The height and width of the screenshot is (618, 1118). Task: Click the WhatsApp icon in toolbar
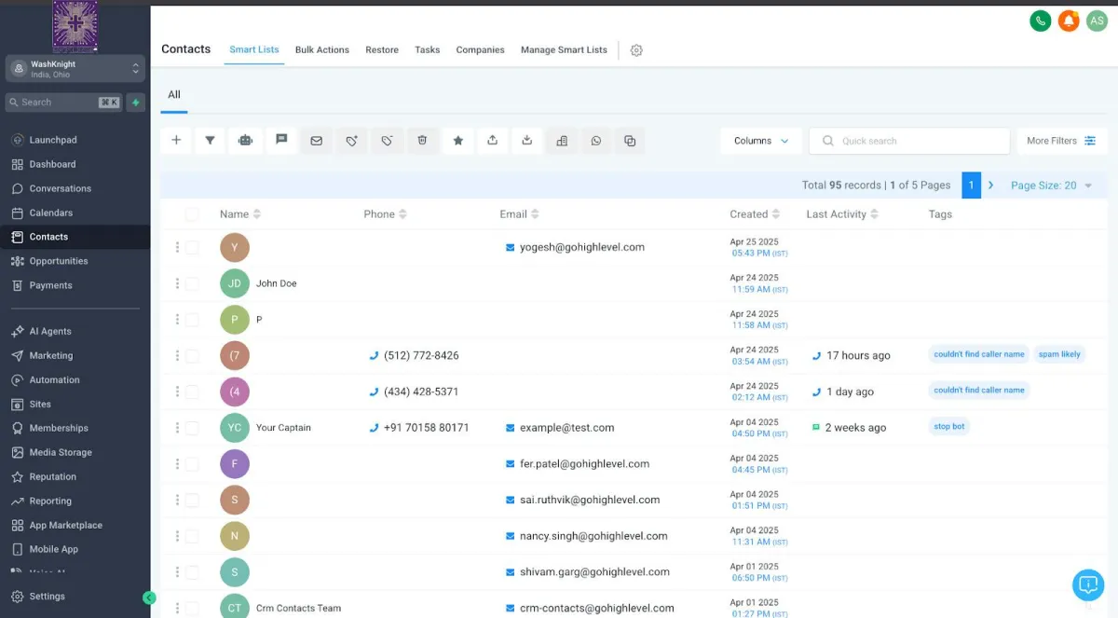(595, 141)
